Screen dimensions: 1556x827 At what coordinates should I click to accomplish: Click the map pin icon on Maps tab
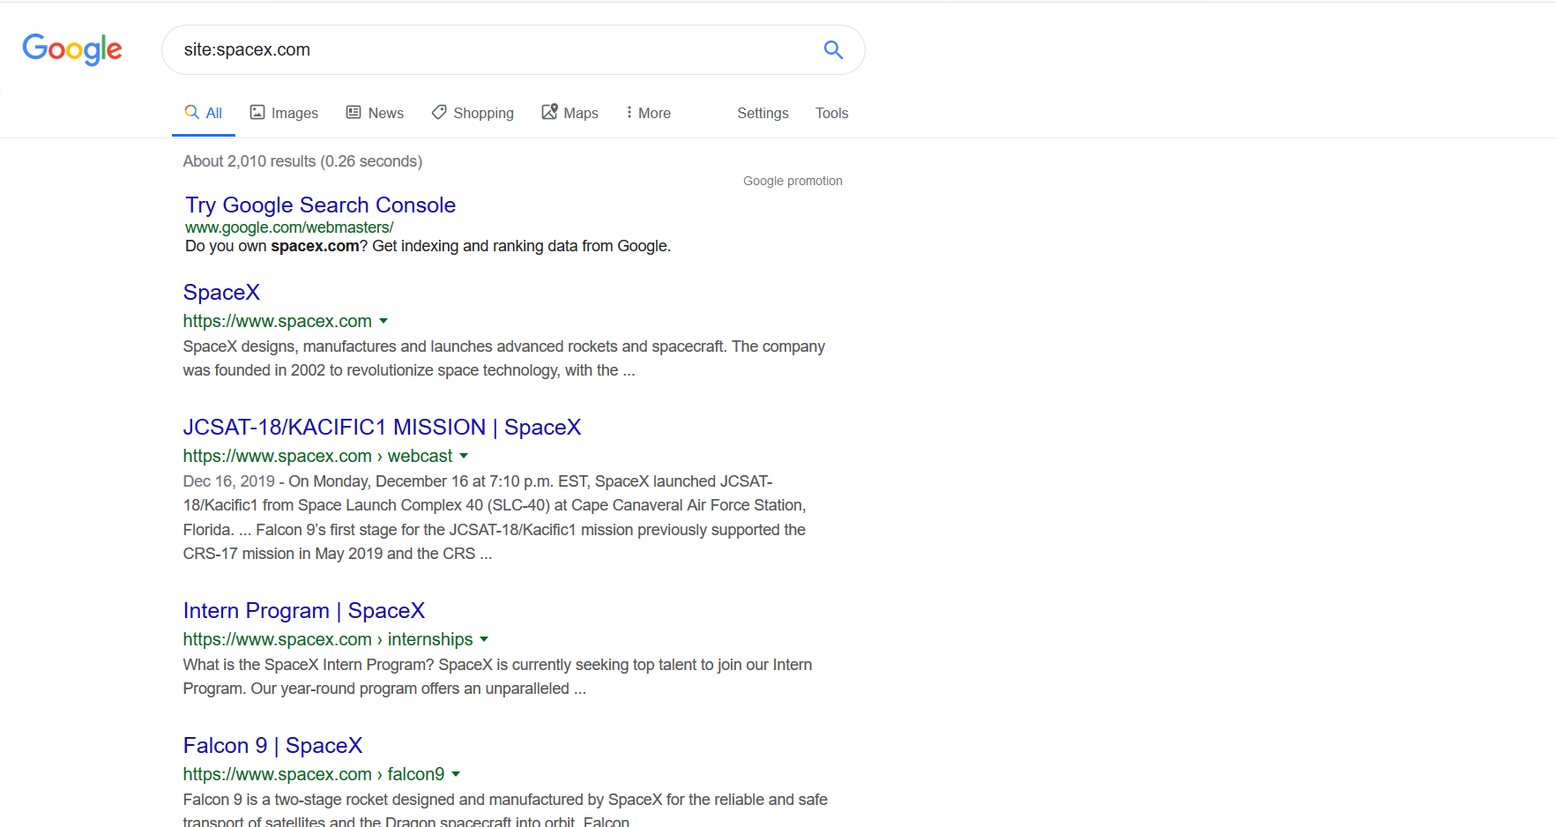click(x=549, y=112)
